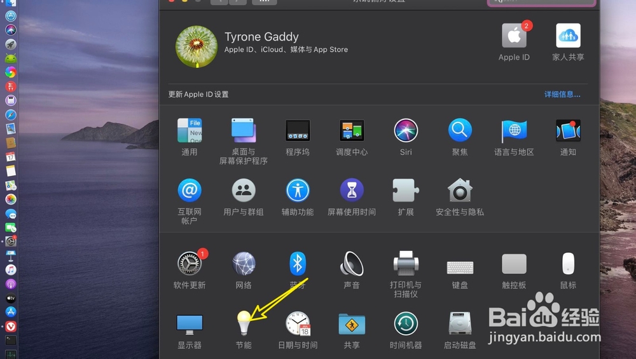Image resolution: width=636 pixels, height=359 pixels.
Task: Open the Siri preference pane
Action: (406, 130)
